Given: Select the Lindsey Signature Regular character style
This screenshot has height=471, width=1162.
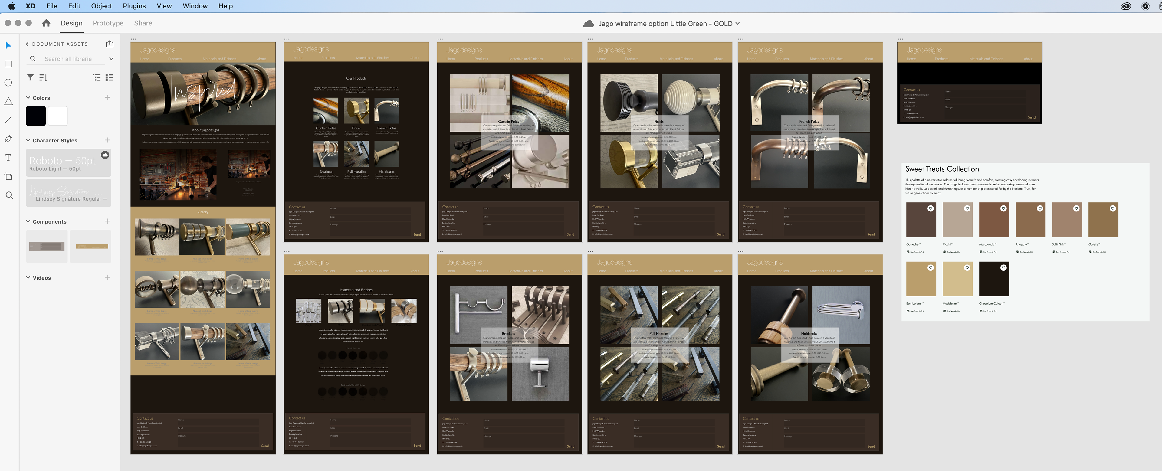Looking at the screenshot, I should pos(69,193).
